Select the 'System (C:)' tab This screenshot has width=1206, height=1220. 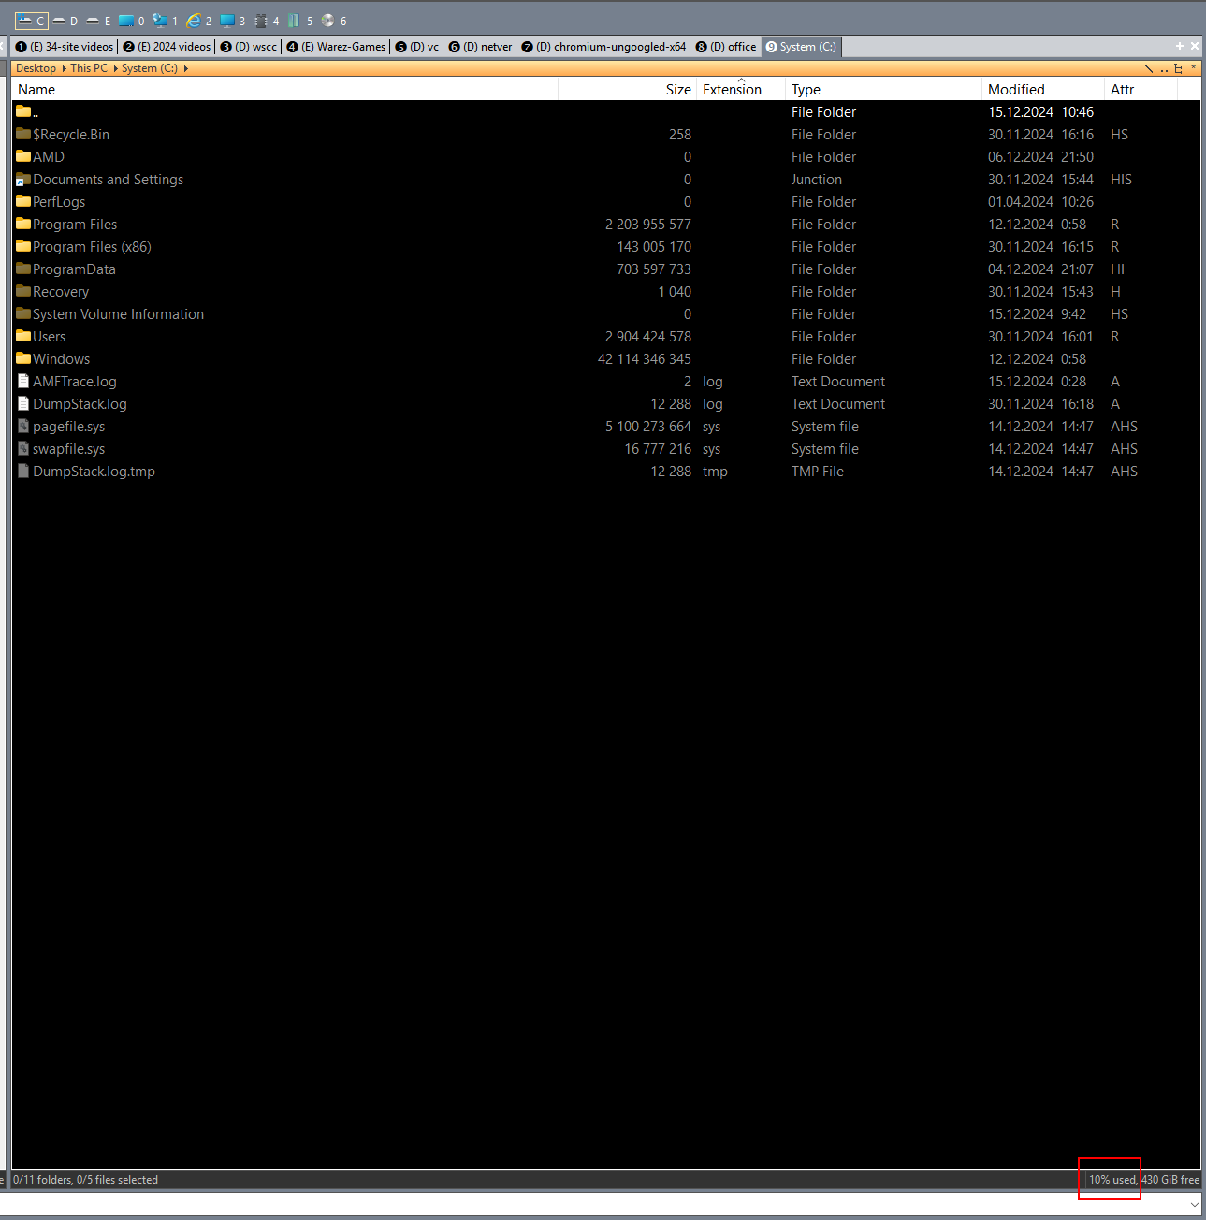pyautogui.click(x=801, y=47)
